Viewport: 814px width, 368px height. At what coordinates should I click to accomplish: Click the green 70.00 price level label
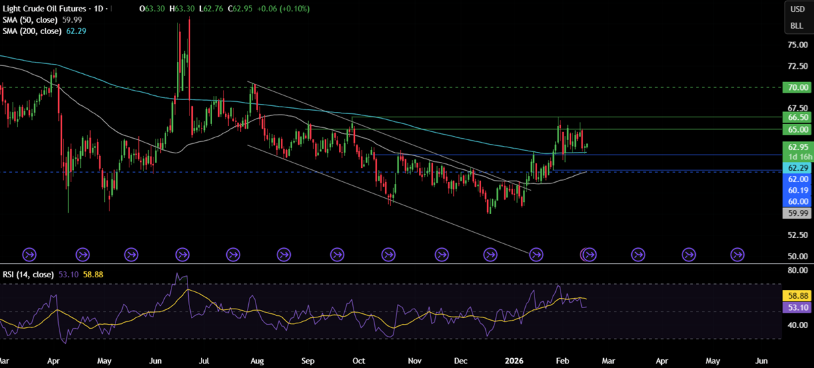798,87
